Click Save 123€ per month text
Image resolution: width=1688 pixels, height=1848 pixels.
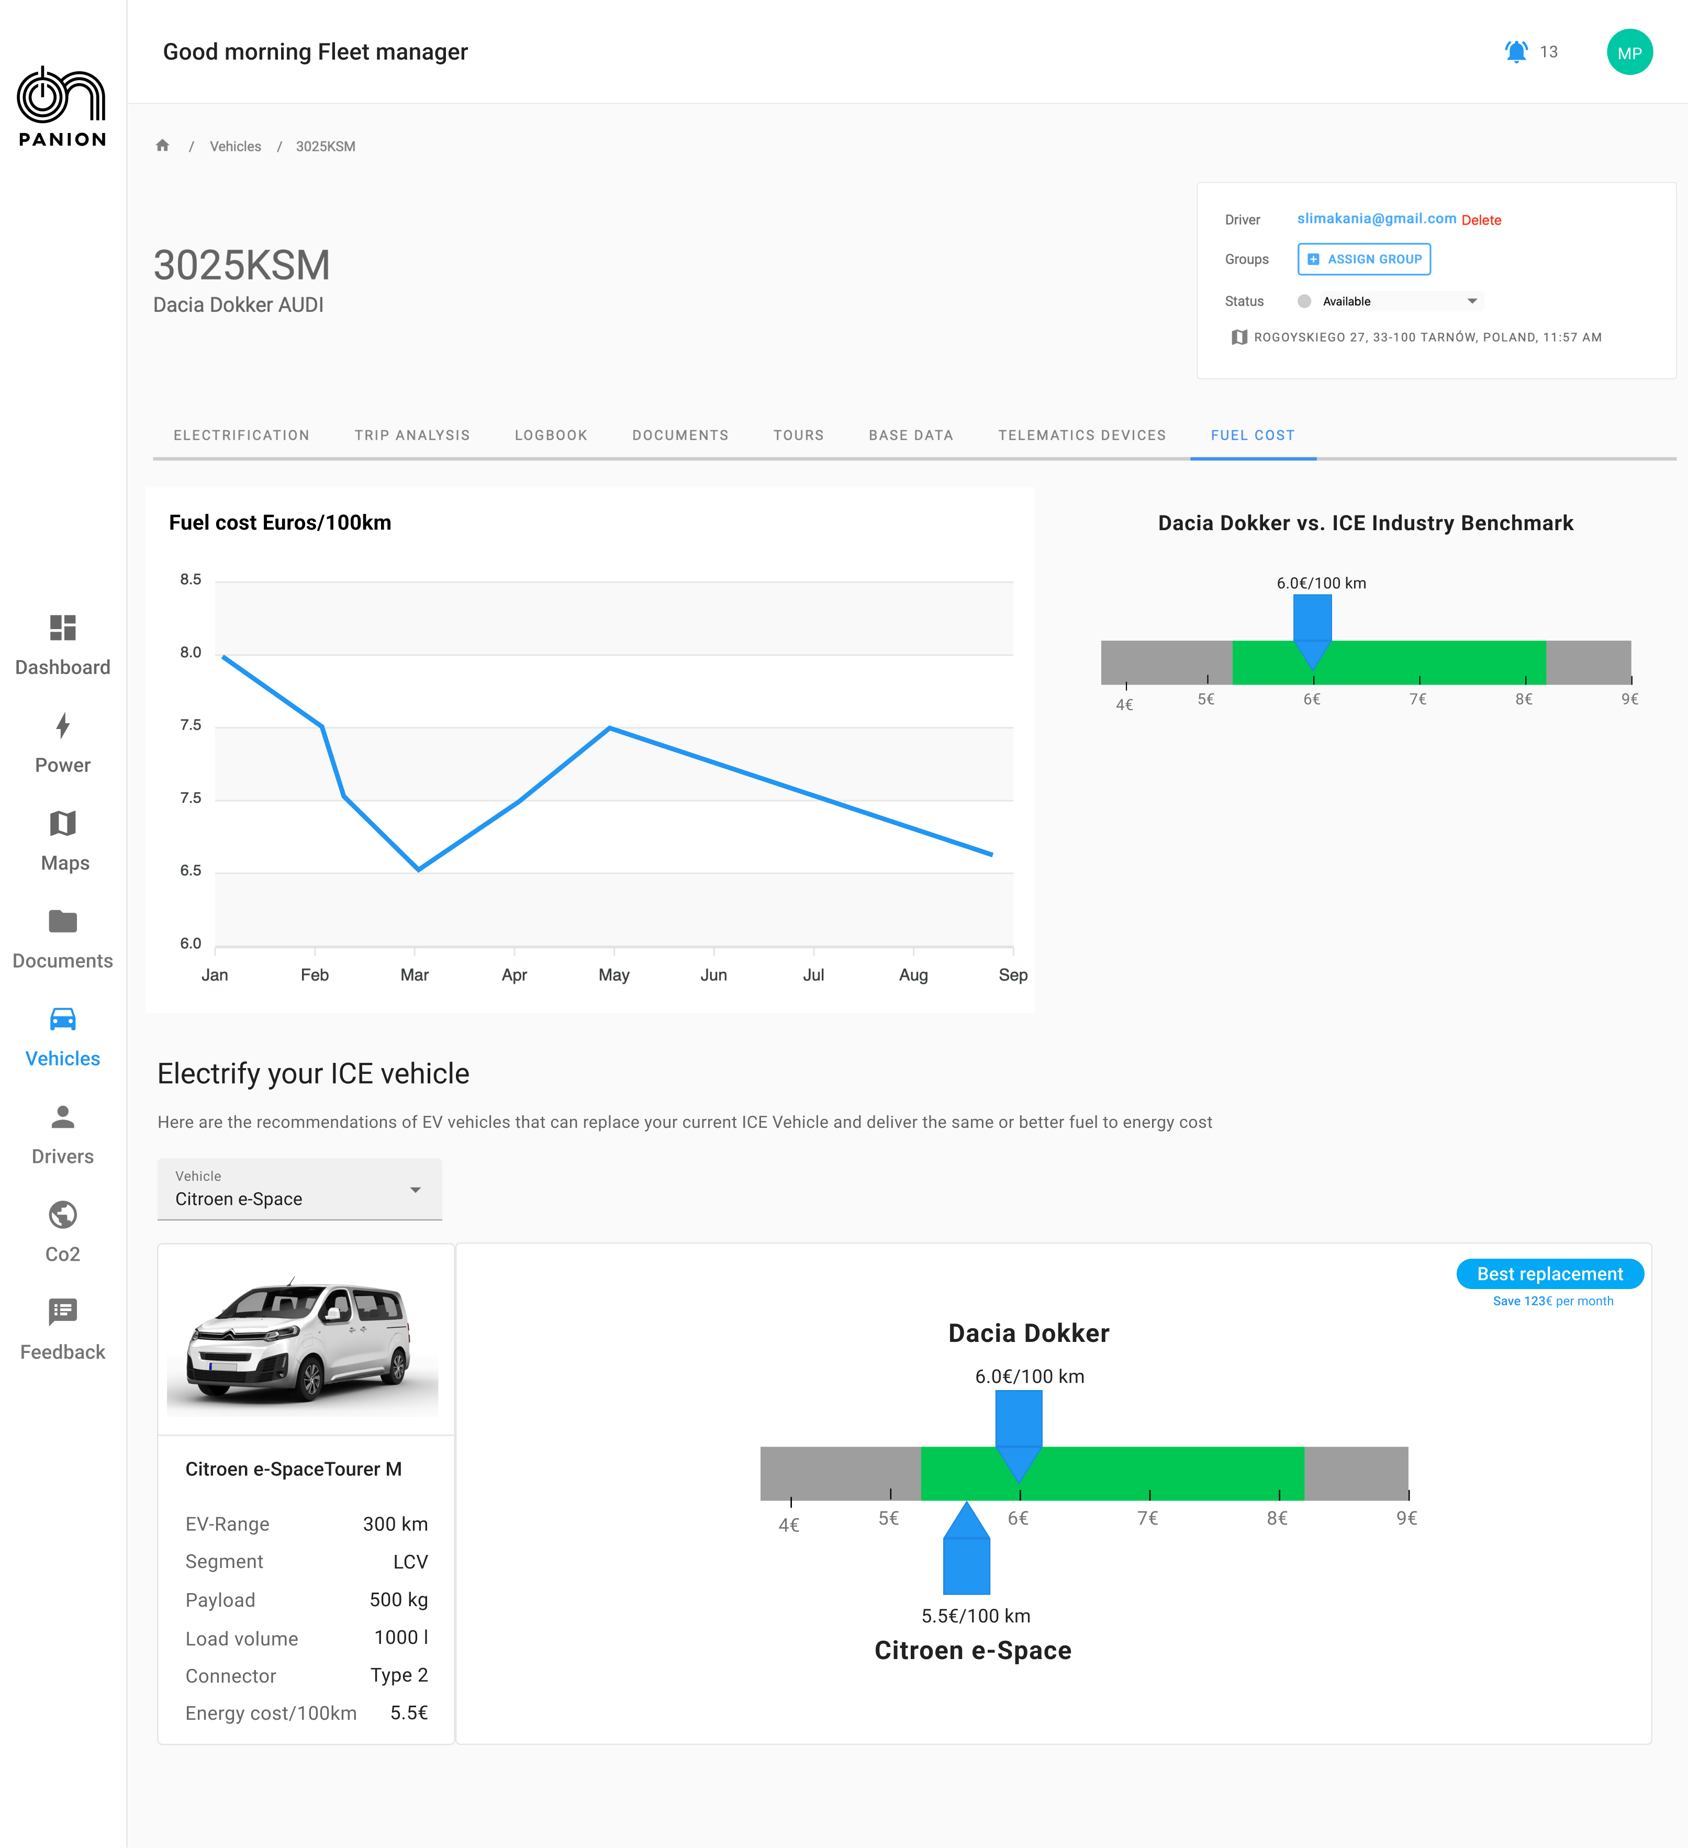(1552, 1301)
